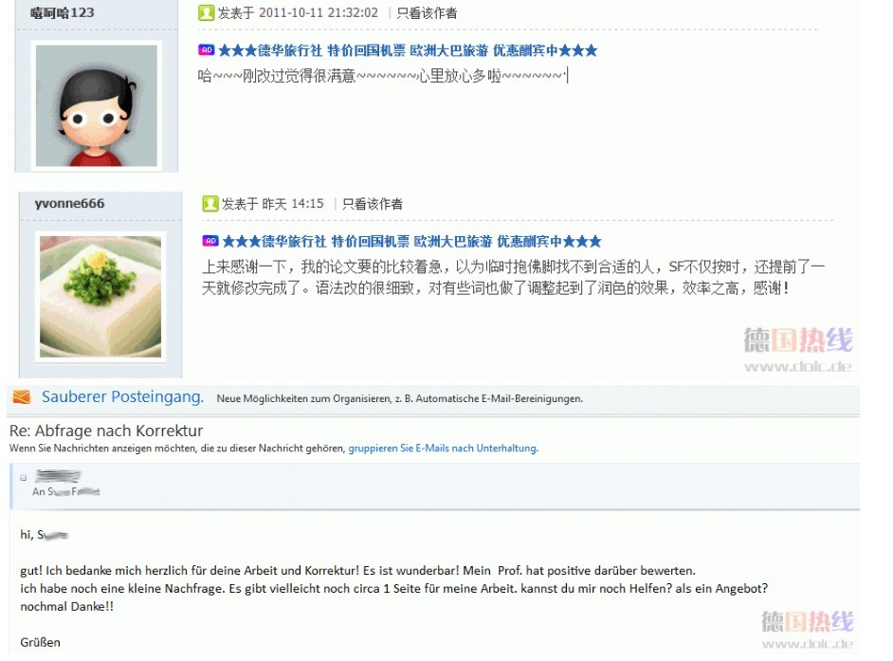Open the 嘻呵哈123 cartoon avatar

tap(97, 105)
